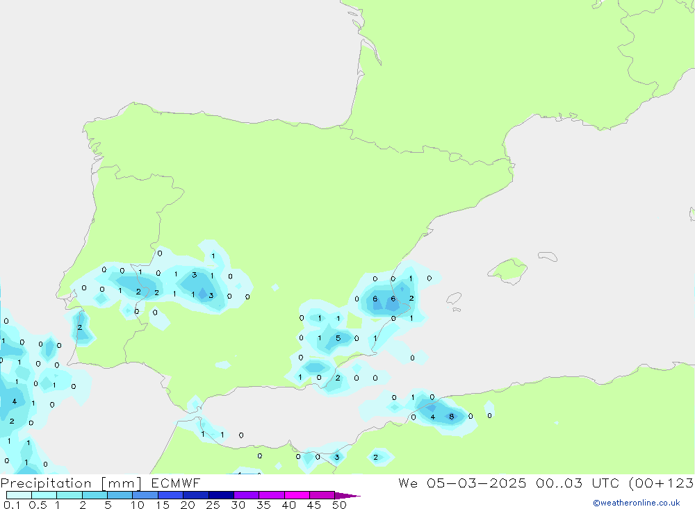Click the map value '4' over the Atlantic
695x509 pixels.
(x=14, y=401)
